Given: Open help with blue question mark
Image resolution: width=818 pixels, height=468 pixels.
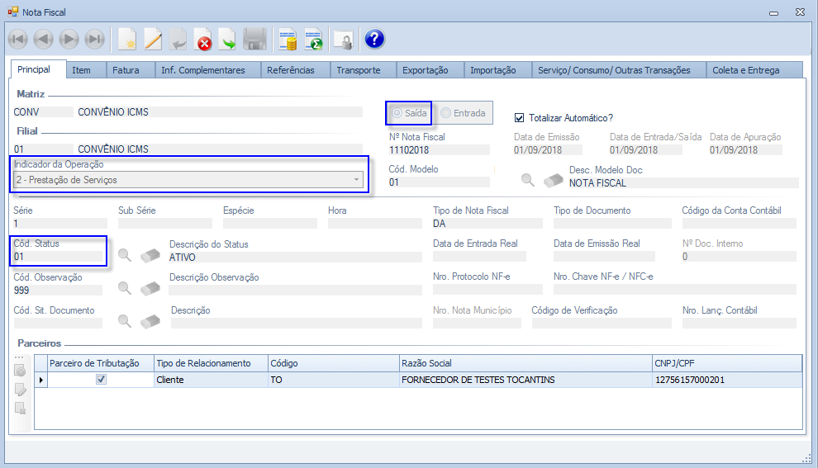Looking at the screenshot, I should pos(374,39).
